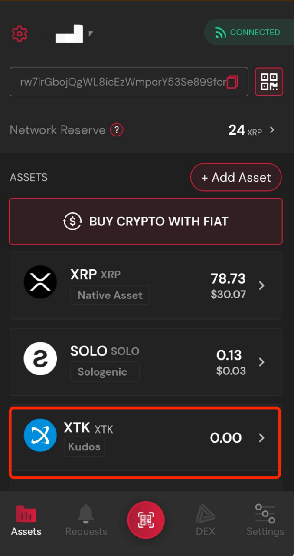294x556 pixels.
Task: Click the wallet address field
Action: 121,82
